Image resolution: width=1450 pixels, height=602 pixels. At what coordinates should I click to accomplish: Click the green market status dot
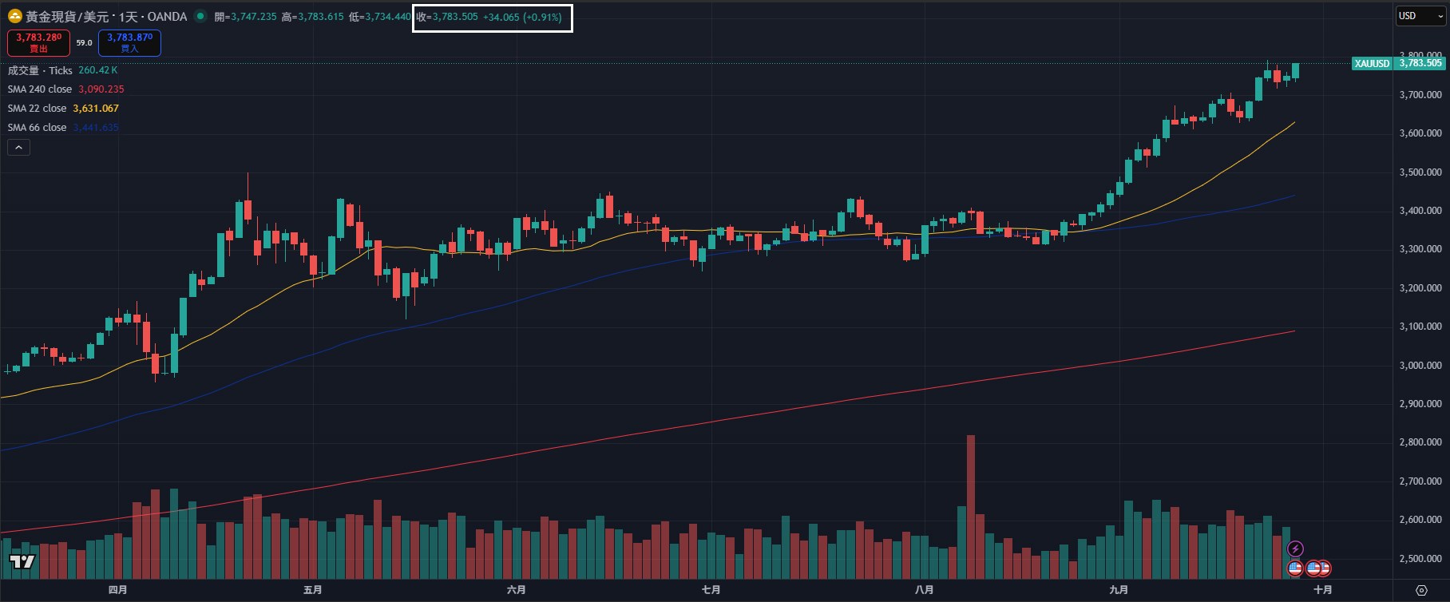tap(200, 16)
